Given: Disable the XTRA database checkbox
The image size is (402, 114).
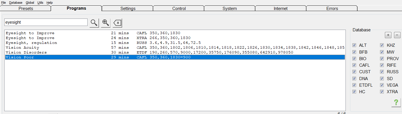Looking at the screenshot, I should (382, 92).
